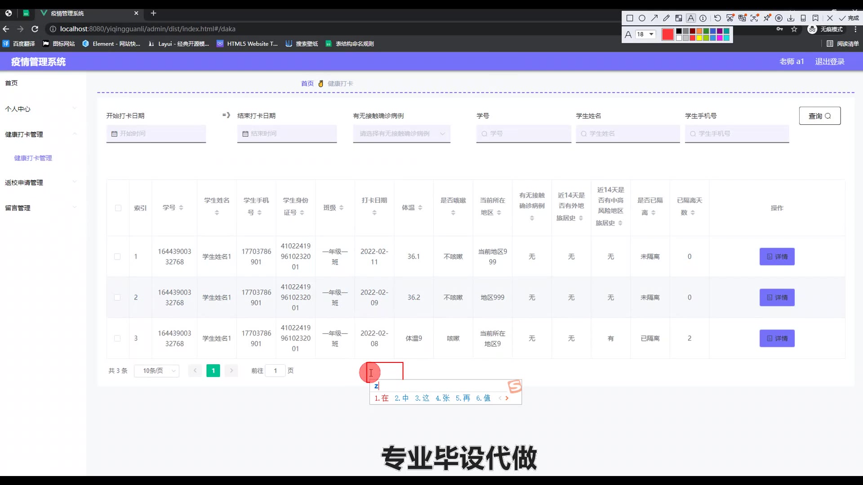Select the text annotation tool
Screen dimensions: 863x485
point(691,18)
